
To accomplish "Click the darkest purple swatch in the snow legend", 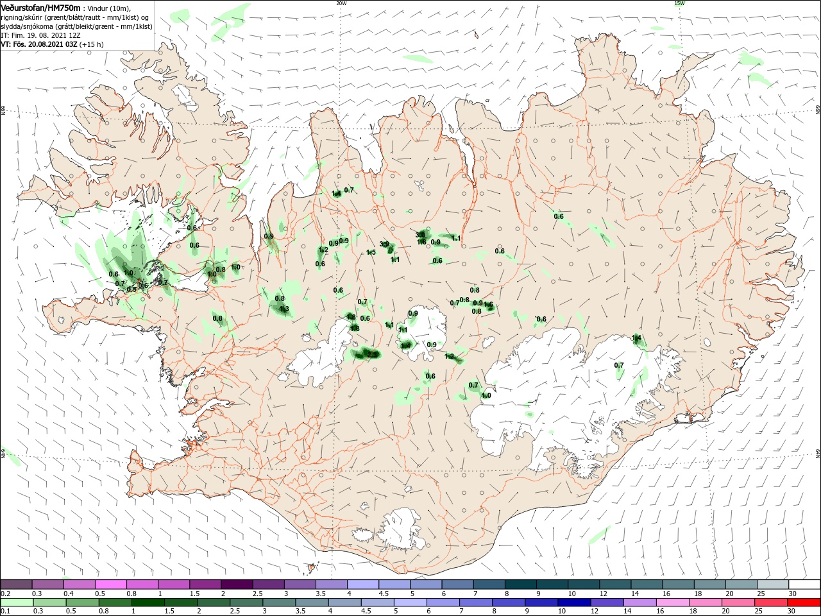I will [237, 584].
